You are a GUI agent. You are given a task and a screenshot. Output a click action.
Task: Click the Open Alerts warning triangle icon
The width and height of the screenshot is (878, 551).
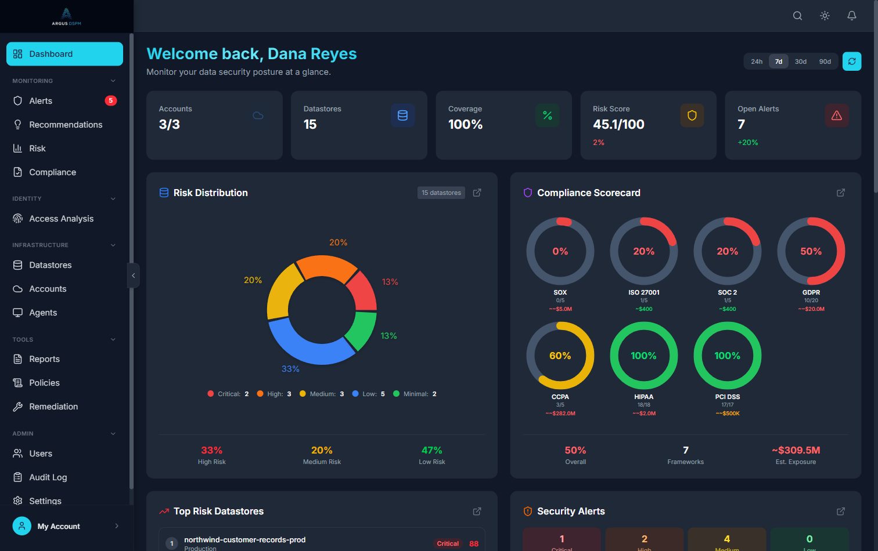tap(836, 115)
